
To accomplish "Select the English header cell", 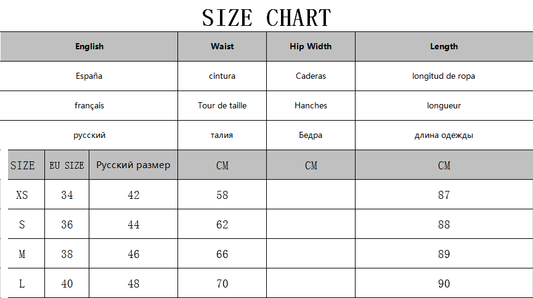I will coord(89,46).
